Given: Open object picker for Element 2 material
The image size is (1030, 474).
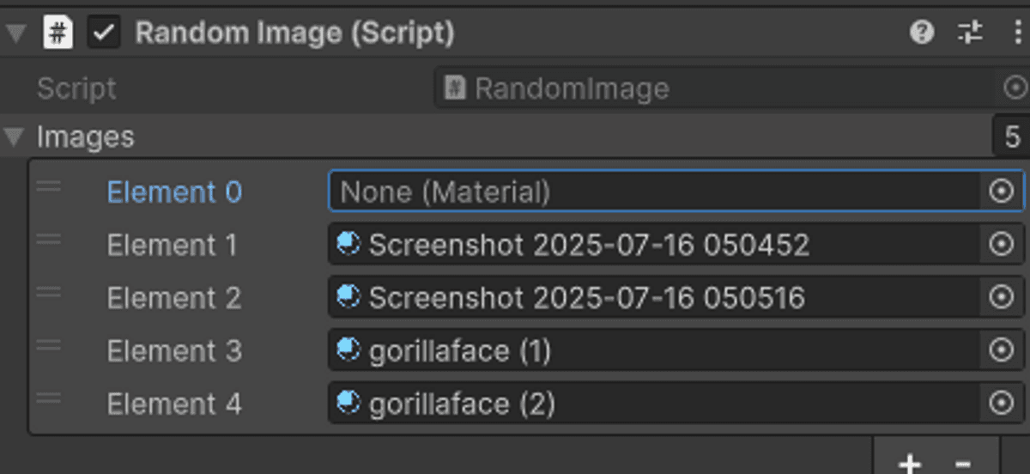Looking at the screenshot, I should pyautogui.click(x=1001, y=298).
